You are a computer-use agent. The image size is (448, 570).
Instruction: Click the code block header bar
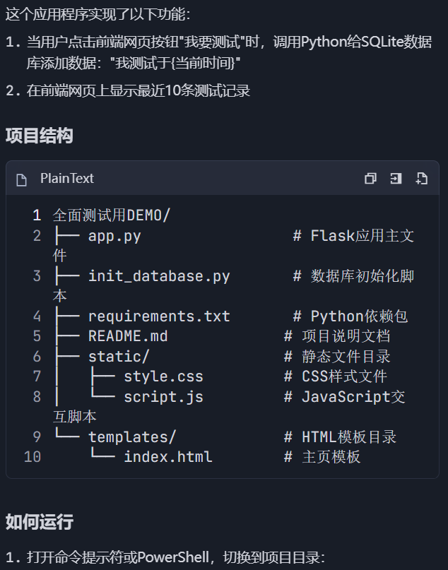(212, 179)
